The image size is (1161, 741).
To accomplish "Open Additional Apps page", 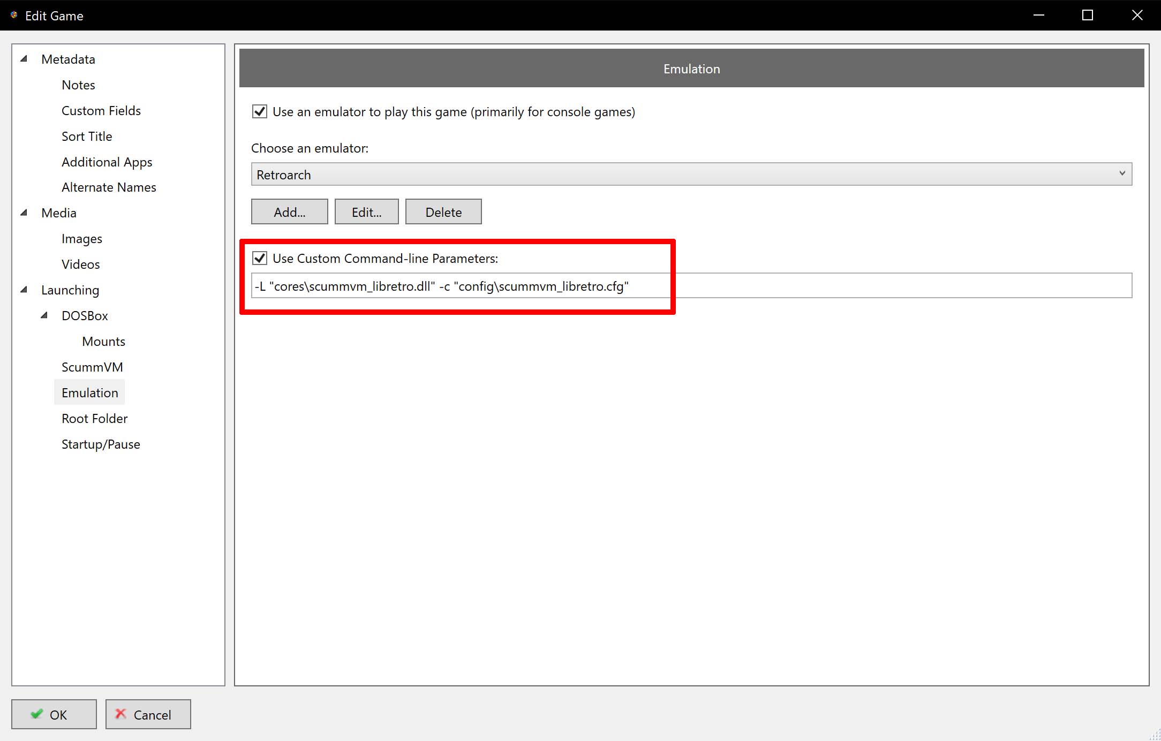I will pos(107,162).
